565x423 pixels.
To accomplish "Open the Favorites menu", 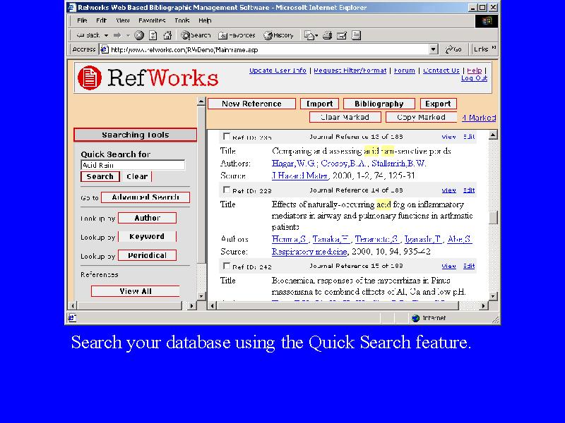I will point(152,20).
